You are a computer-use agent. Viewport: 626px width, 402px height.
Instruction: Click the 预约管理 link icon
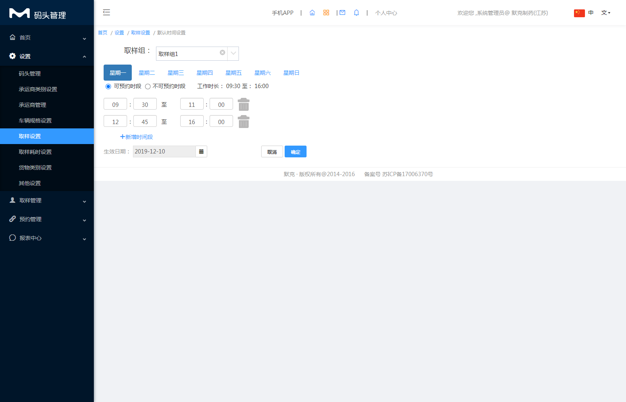click(13, 219)
